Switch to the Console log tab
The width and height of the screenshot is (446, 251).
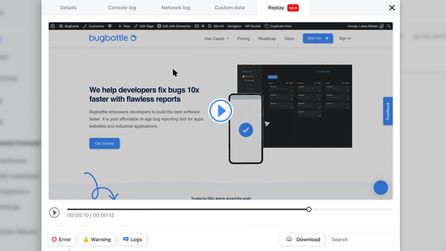(x=122, y=8)
